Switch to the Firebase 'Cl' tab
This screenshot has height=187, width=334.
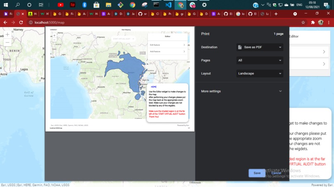(155, 14)
